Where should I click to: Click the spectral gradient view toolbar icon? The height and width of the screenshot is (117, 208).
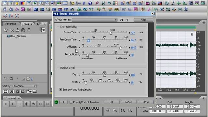23,3
